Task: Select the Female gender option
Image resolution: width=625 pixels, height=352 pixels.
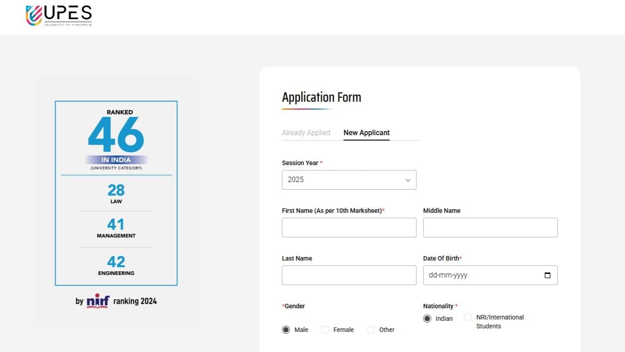Action: click(325, 330)
